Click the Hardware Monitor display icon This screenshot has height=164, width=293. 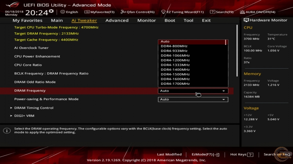(246, 20)
